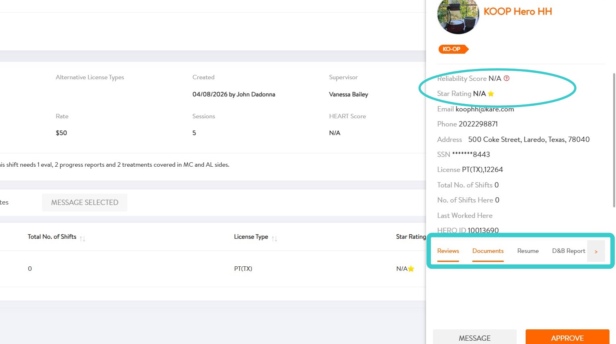Click the KOOP Hero HH name heading
Screen dimensions: 616x344
click(518, 11)
